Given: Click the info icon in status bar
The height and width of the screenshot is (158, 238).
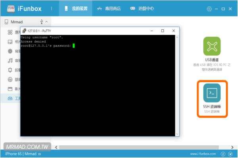Looking at the screenshot, I should [223, 154].
